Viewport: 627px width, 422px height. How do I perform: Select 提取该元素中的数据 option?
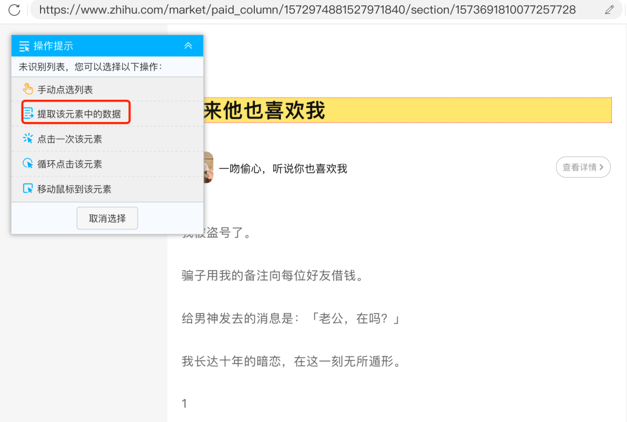(x=107, y=114)
